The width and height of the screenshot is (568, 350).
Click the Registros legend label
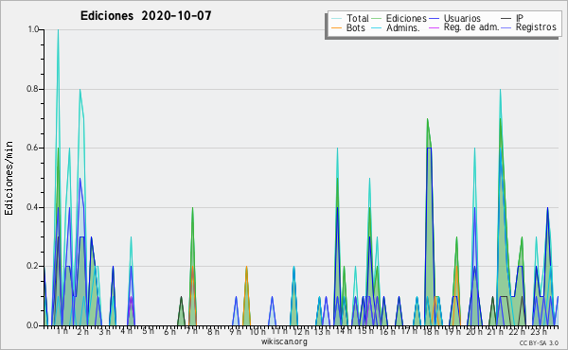(536, 27)
